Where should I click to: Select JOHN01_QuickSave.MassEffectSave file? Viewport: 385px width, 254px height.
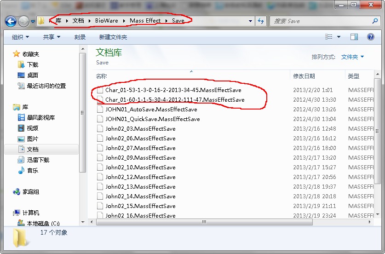coord(152,119)
